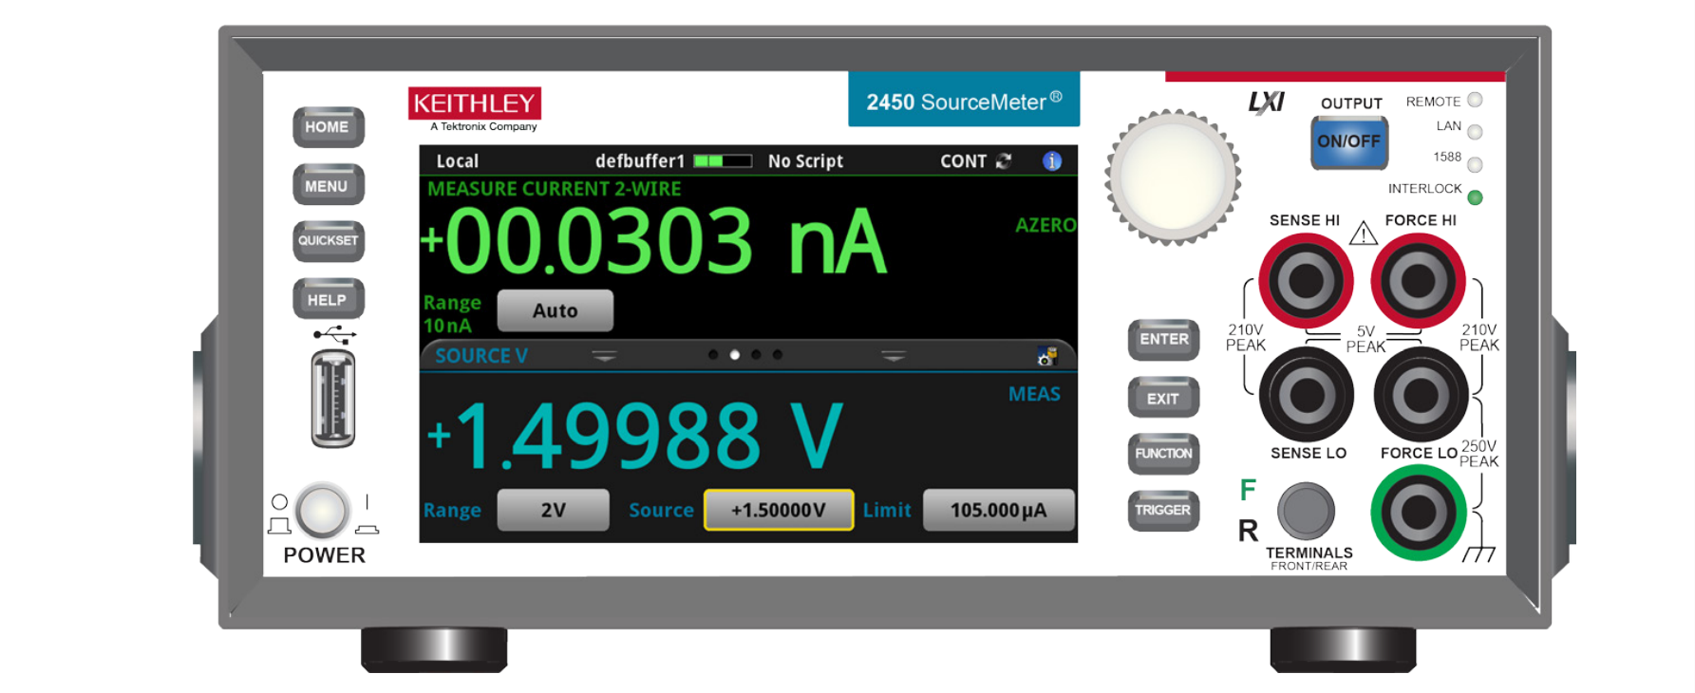Open the measure Range Auto selector
This screenshot has width=1695, height=693.
tap(555, 310)
